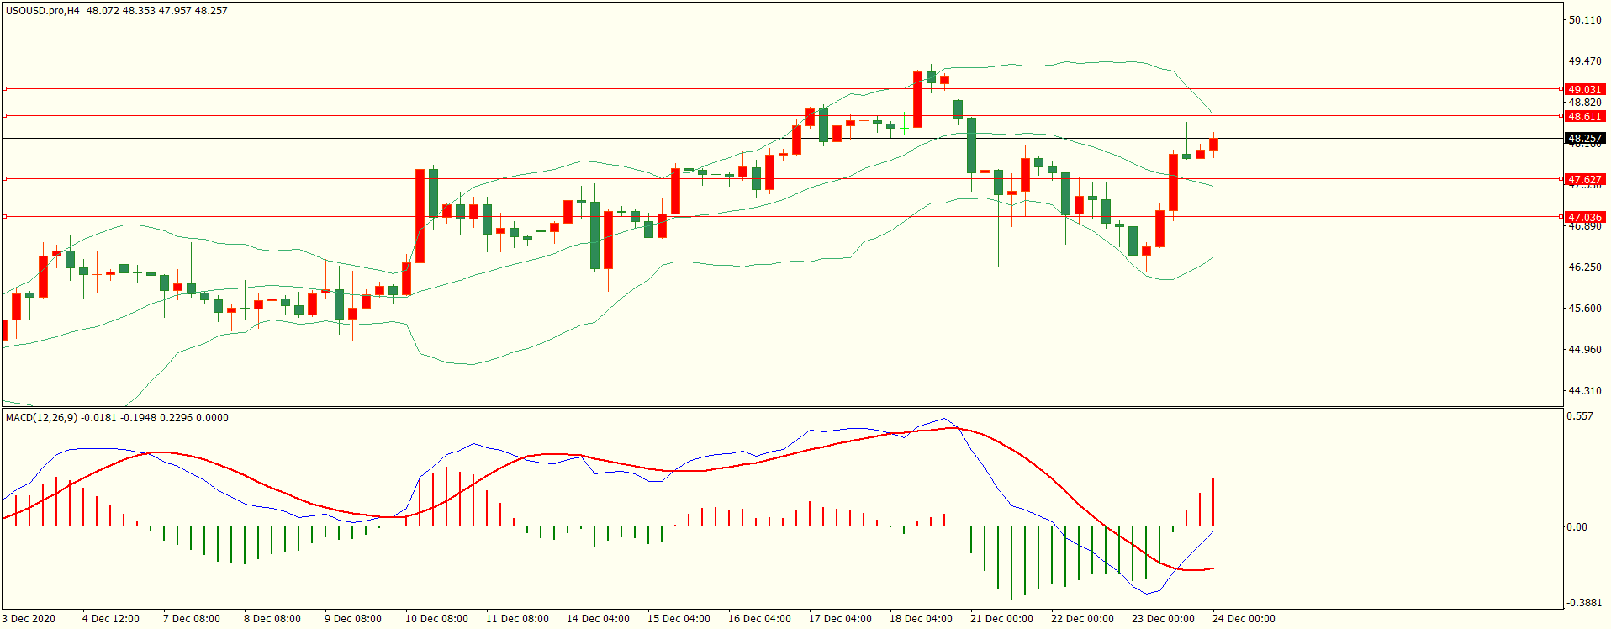Click the -0.3881 MACD scale label
Screen dimensions: 1611x629
tap(1584, 602)
